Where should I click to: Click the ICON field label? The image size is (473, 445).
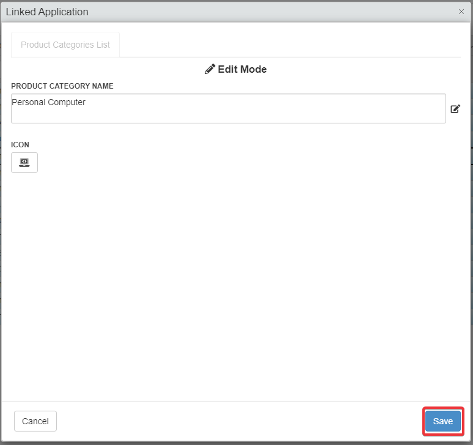click(x=20, y=145)
